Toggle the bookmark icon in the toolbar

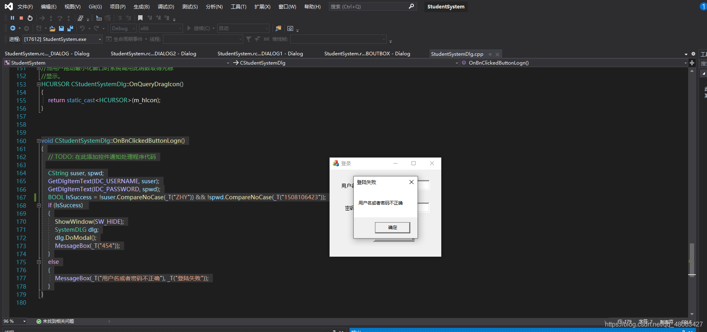click(x=140, y=18)
